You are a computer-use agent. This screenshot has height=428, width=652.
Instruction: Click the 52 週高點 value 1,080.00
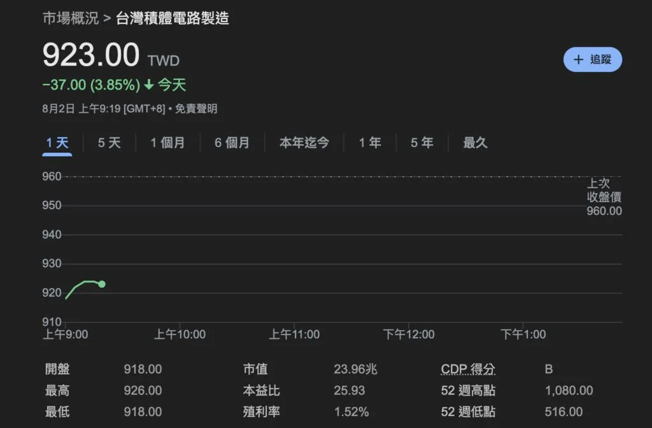tap(569, 390)
